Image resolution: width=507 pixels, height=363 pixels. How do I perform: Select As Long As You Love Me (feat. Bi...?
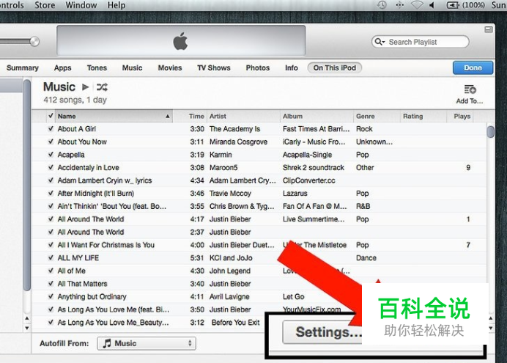(x=113, y=309)
